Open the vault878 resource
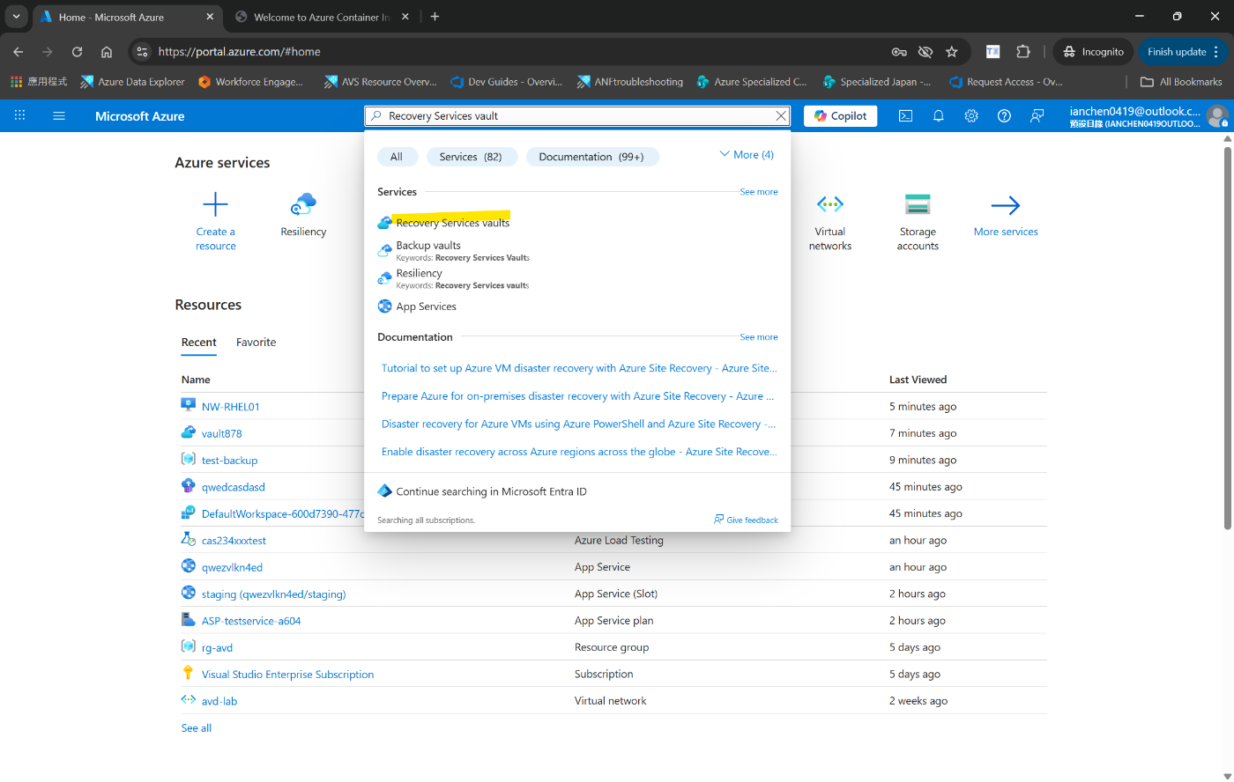Viewport: 1234px width, 782px height. 221,433
